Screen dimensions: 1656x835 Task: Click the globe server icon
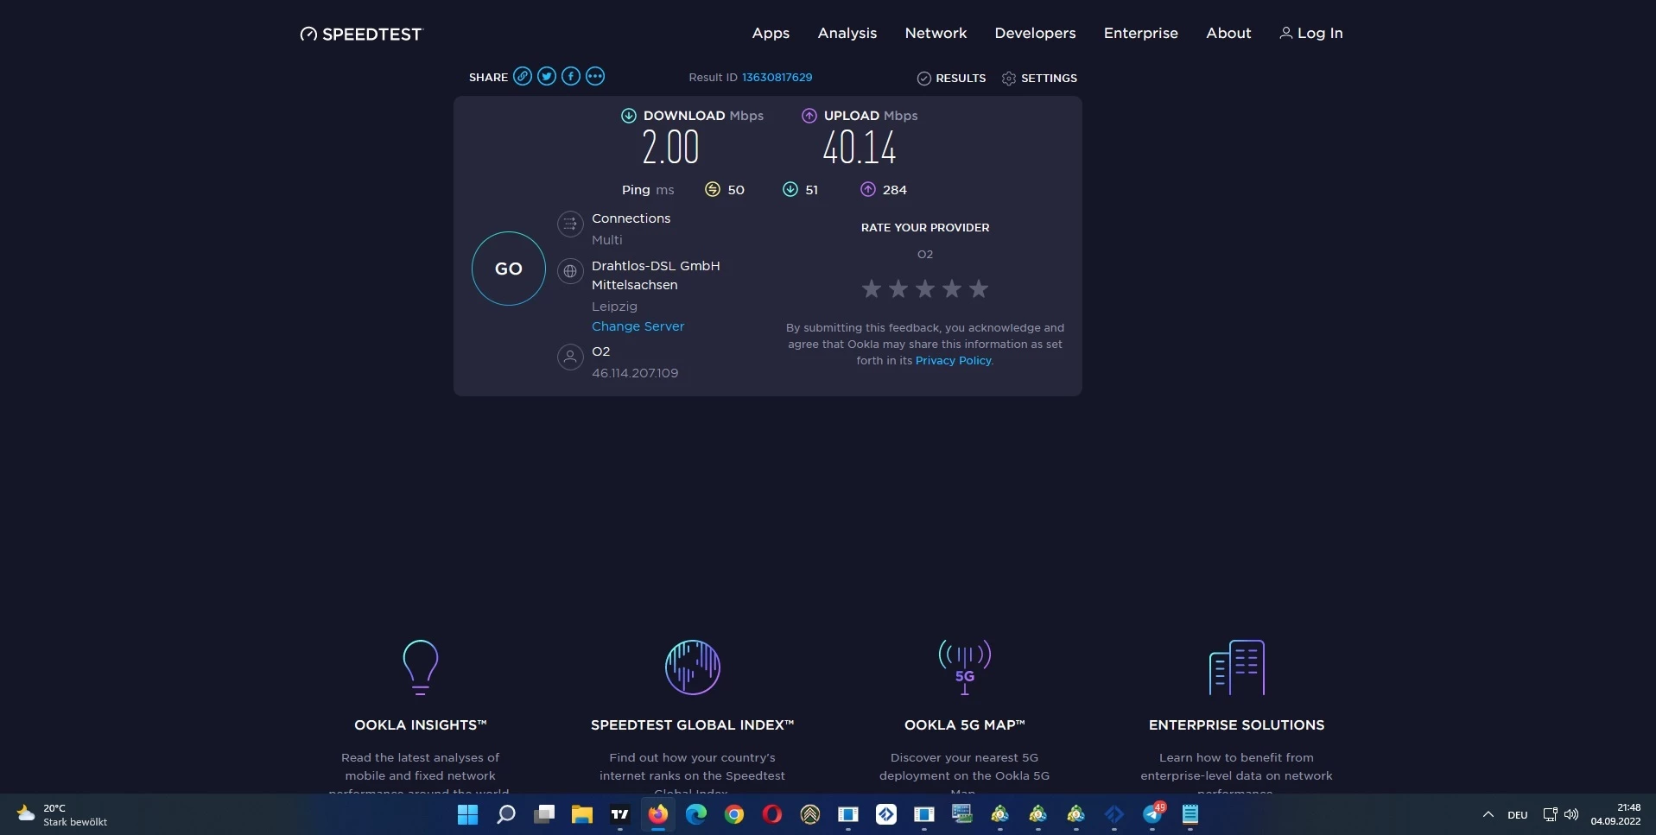[x=570, y=272]
